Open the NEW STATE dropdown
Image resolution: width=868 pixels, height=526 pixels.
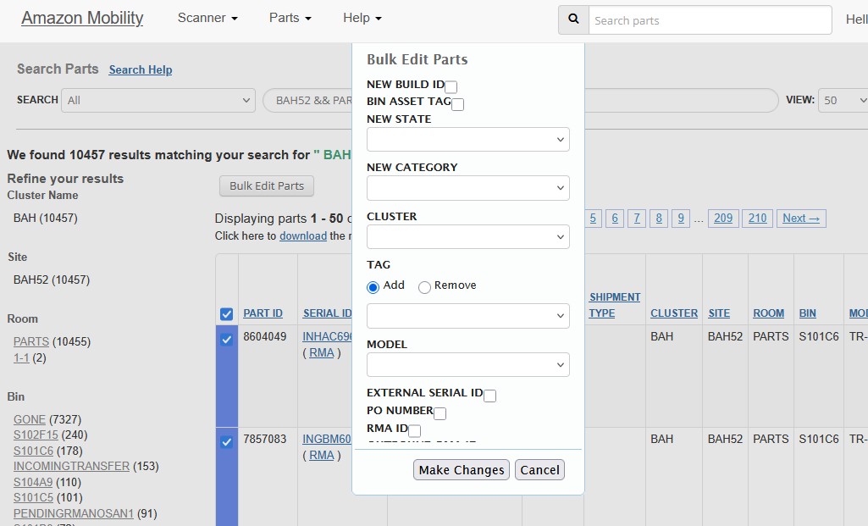point(467,139)
